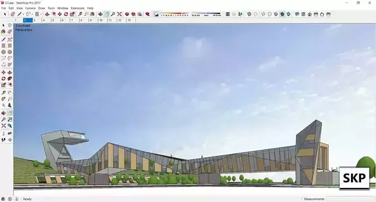Enable Wireframe face style
Viewport: 376px width, 202px height.
[x=263, y=14]
